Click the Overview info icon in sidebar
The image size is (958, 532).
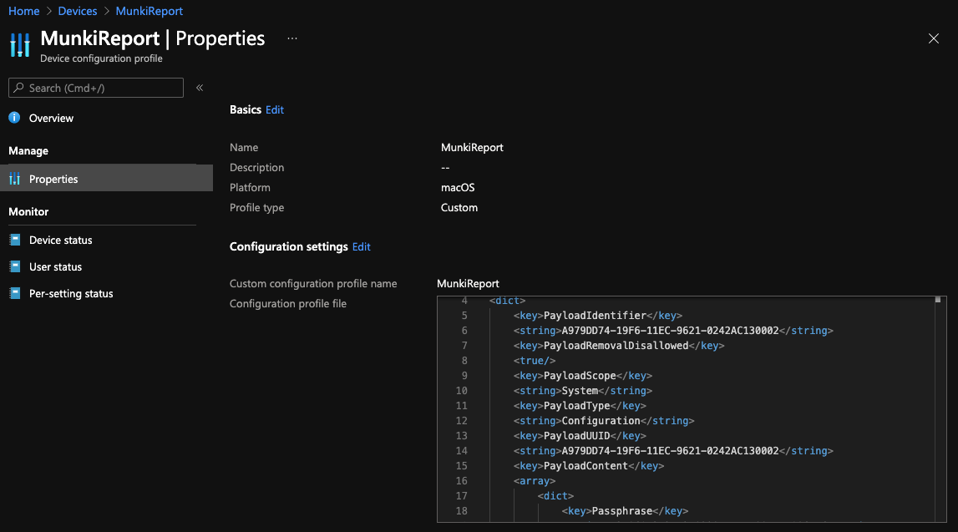click(15, 118)
